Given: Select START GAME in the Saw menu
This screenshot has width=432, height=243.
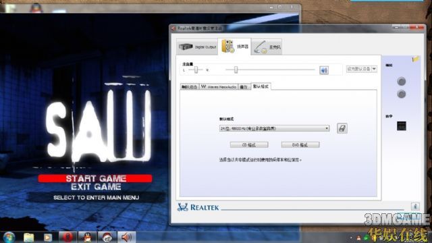Looking at the screenshot, I should pos(95,178).
